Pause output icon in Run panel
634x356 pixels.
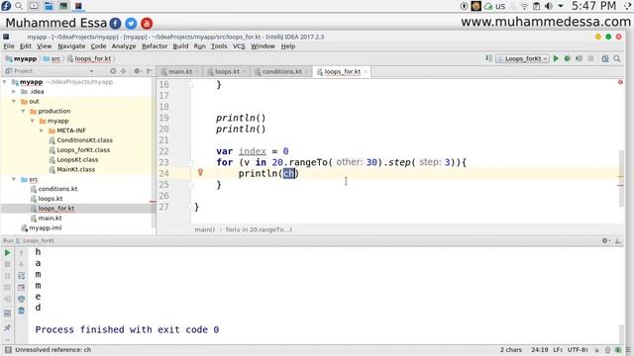pos(7,276)
